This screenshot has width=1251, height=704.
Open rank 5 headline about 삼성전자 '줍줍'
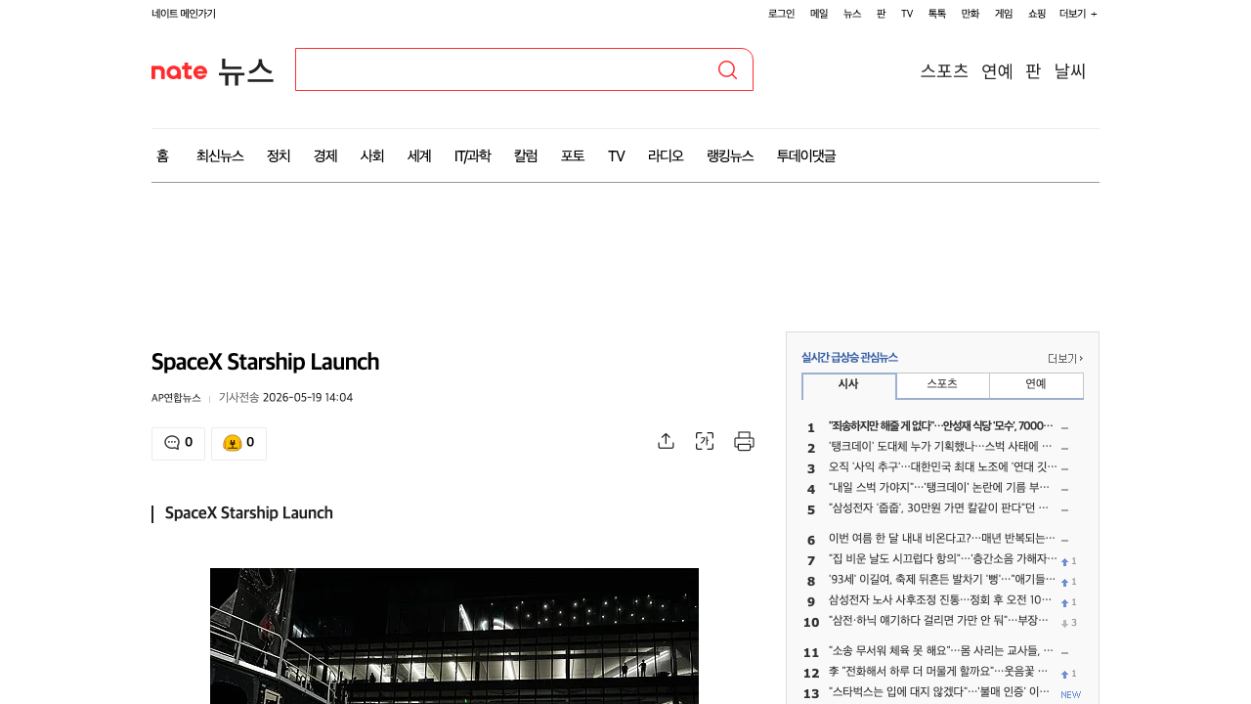tap(940, 508)
